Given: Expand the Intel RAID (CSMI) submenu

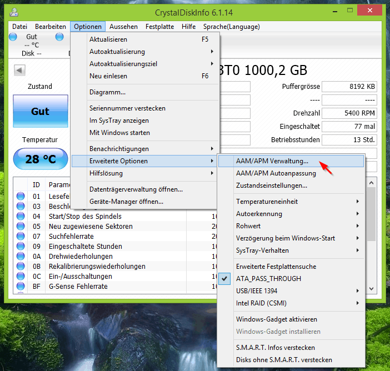Looking at the screenshot, I should click(x=291, y=303).
